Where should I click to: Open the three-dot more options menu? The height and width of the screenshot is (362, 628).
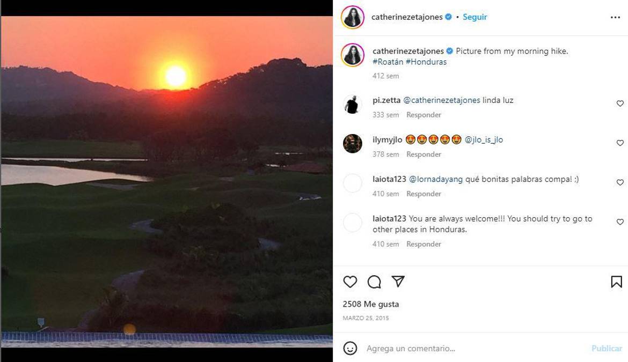pos(615,17)
